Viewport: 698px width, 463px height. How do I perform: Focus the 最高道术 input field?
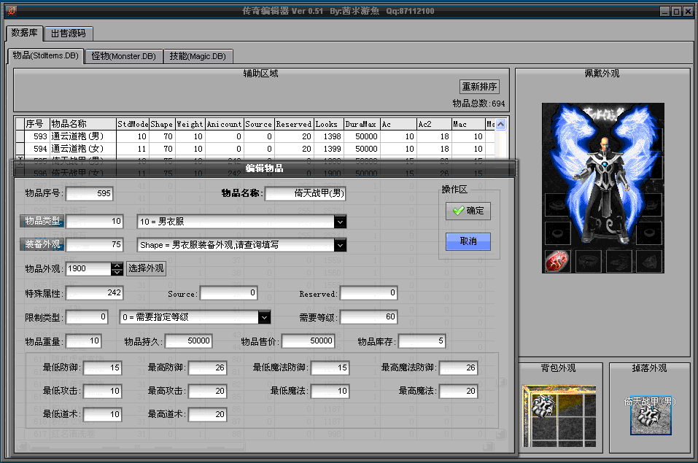tap(207, 414)
